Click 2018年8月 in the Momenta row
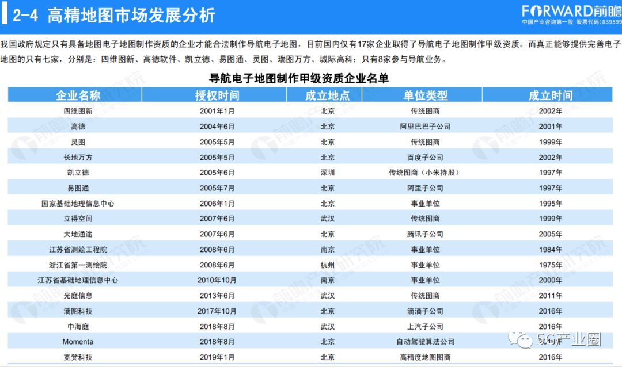The height and width of the screenshot is (367, 622). [x=217, y=342]
